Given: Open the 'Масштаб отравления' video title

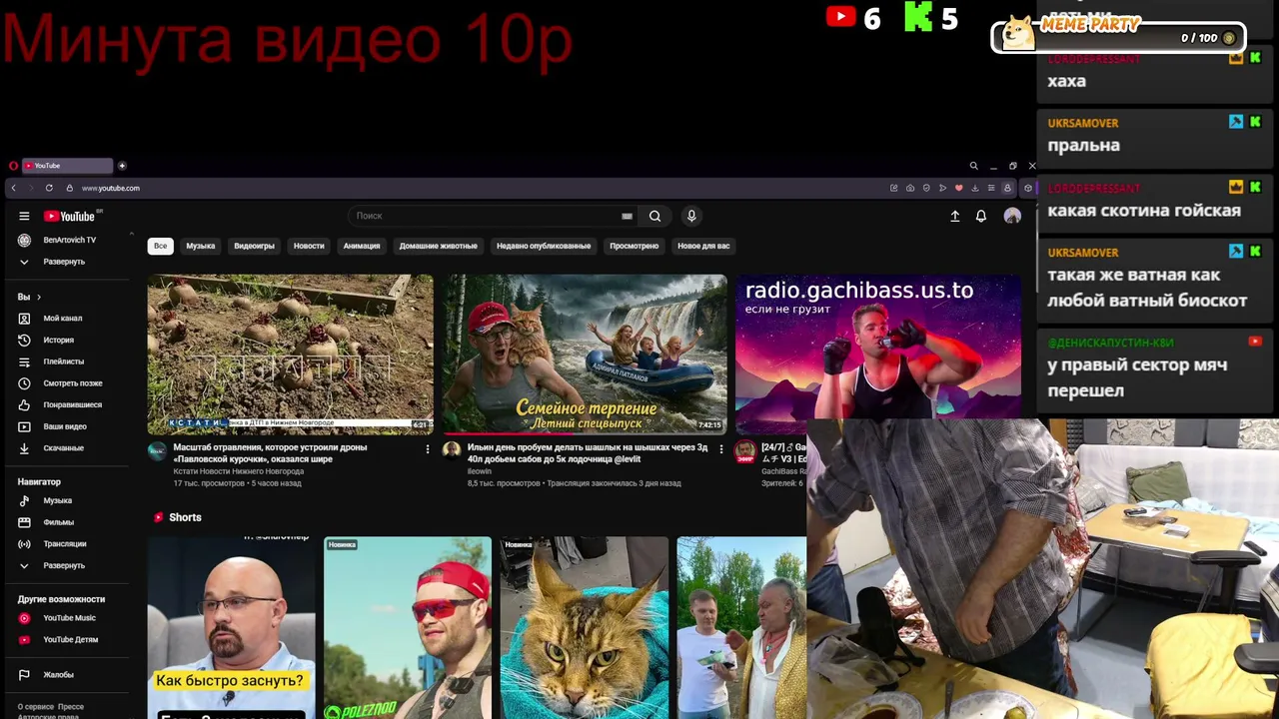Looking at the screenshot, I should point(270,453).
